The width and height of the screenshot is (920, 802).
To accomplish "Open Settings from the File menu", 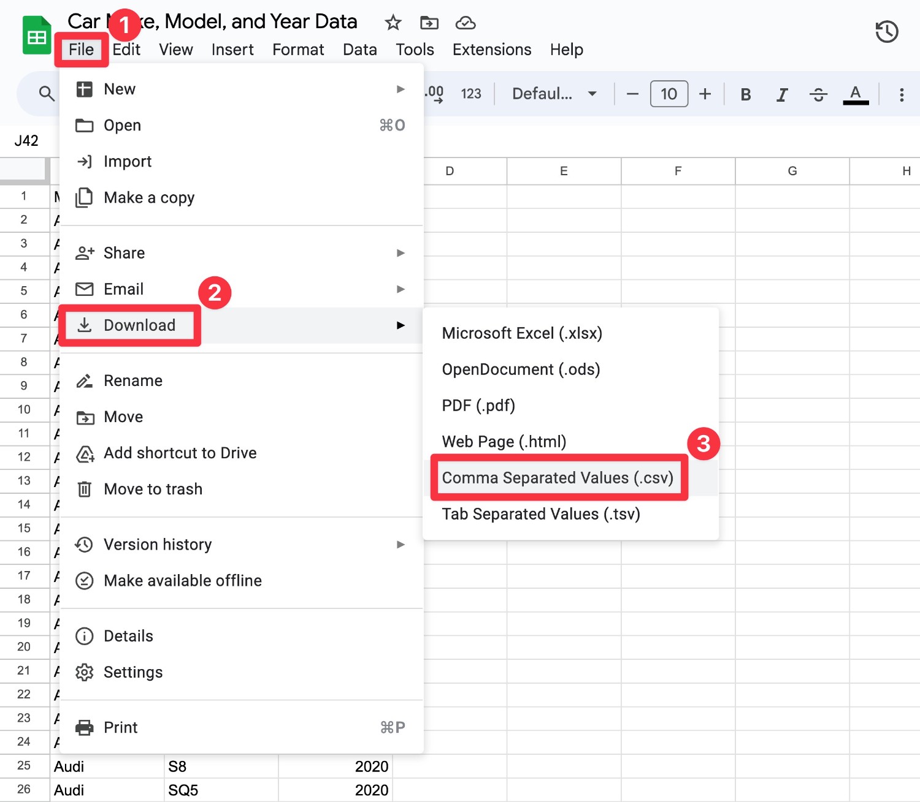I will tap(241, 672).
